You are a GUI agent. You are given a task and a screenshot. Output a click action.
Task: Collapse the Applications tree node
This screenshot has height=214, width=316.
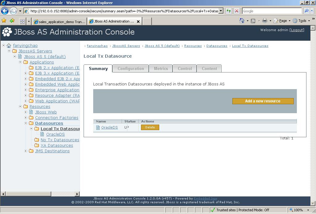coord(20,62)
